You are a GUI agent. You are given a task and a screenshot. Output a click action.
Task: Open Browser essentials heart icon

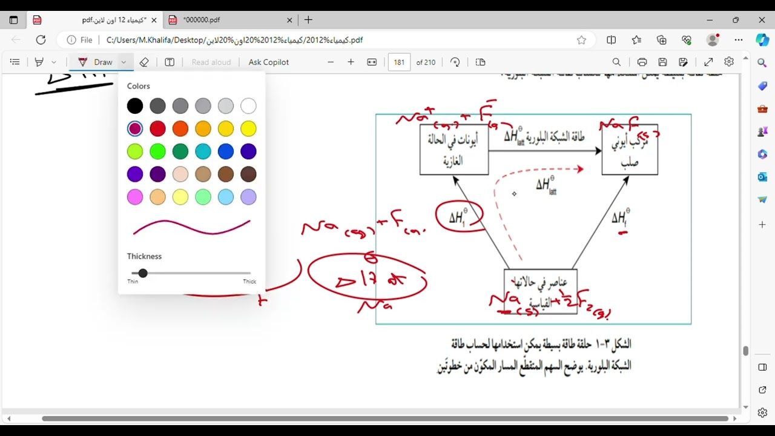687,40
